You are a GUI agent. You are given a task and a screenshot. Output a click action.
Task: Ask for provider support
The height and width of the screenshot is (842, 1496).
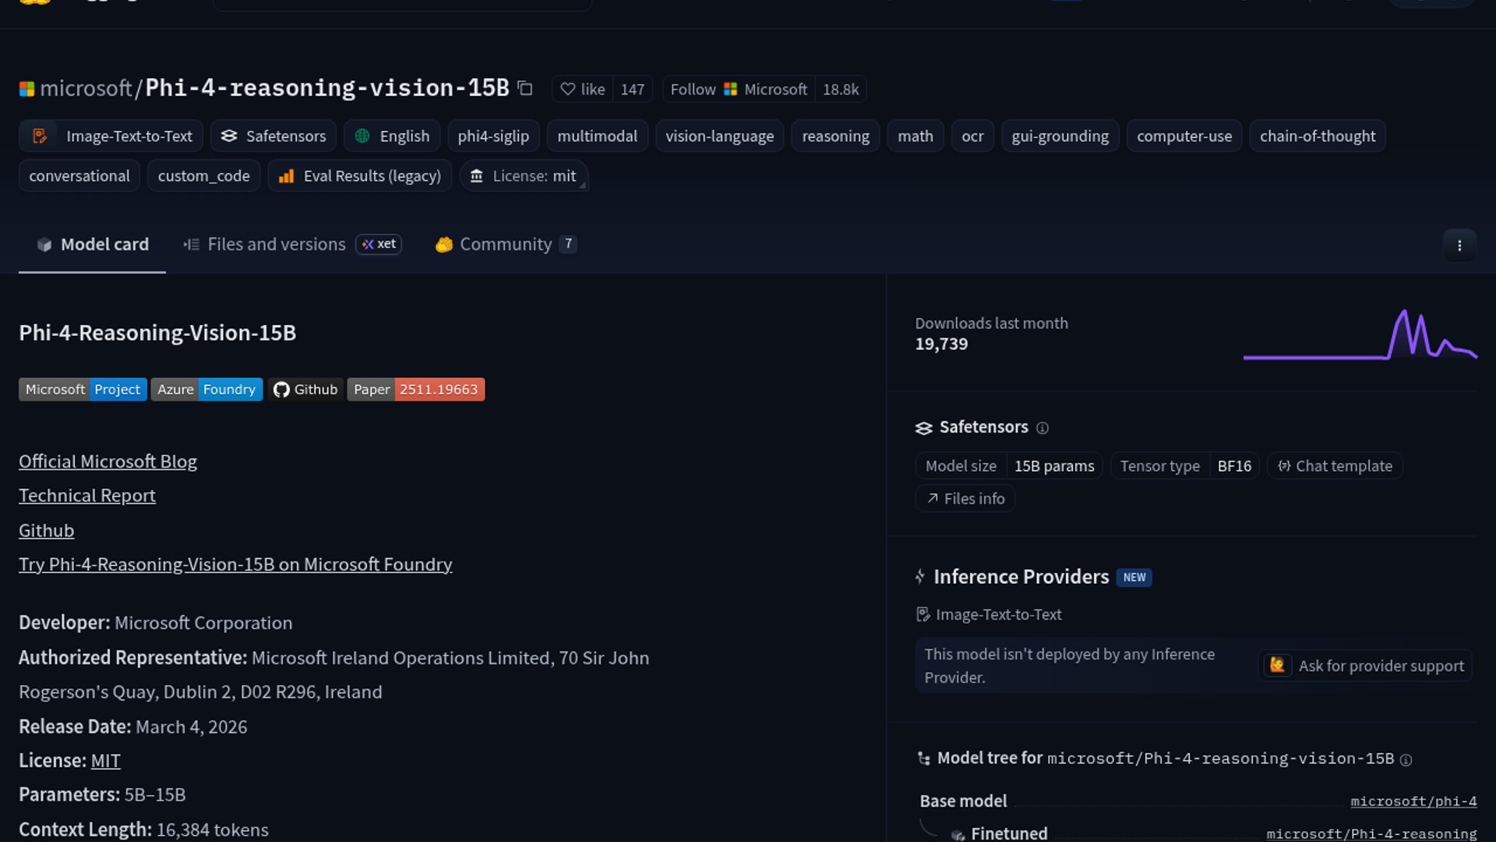1365,666
